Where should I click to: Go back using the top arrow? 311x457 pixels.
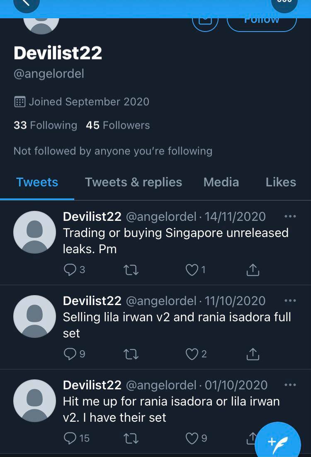point(26,3)
